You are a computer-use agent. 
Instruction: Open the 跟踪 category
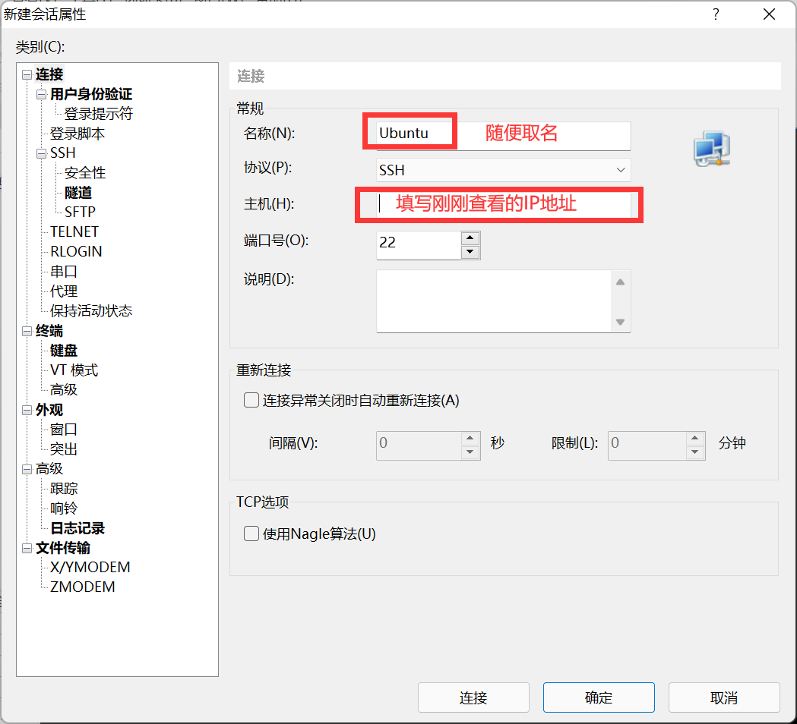(64, 489)
